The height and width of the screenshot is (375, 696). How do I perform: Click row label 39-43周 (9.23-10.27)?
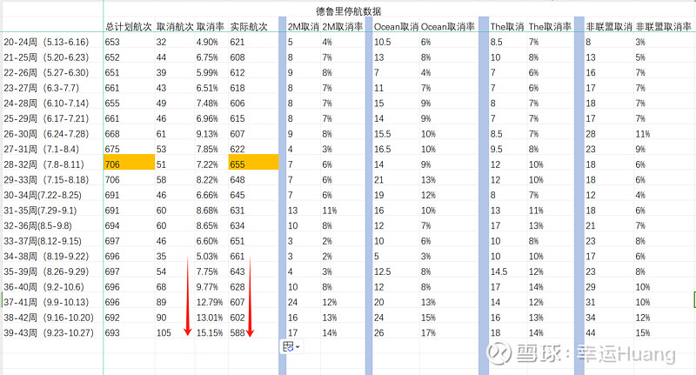[49, 333]
